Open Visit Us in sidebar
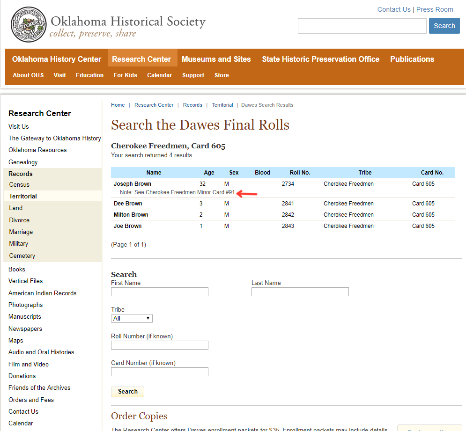The width and height of the screenshot is (466, 431). point(18,126)
